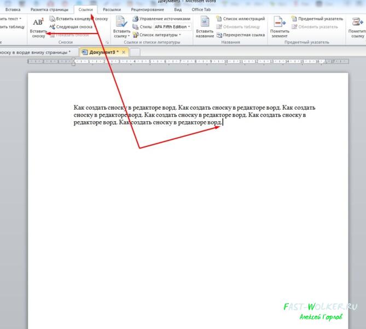This screenshot has height=329, width=366.
Task: Click at end of document text paragraph
Action: [x=223, y=122]
